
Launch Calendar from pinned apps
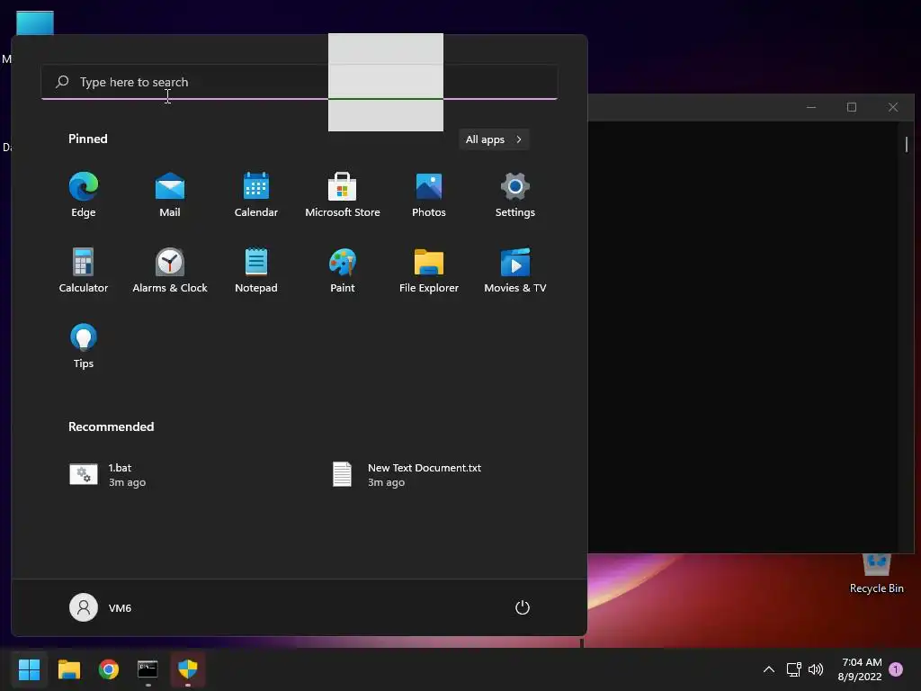point(256,195)
